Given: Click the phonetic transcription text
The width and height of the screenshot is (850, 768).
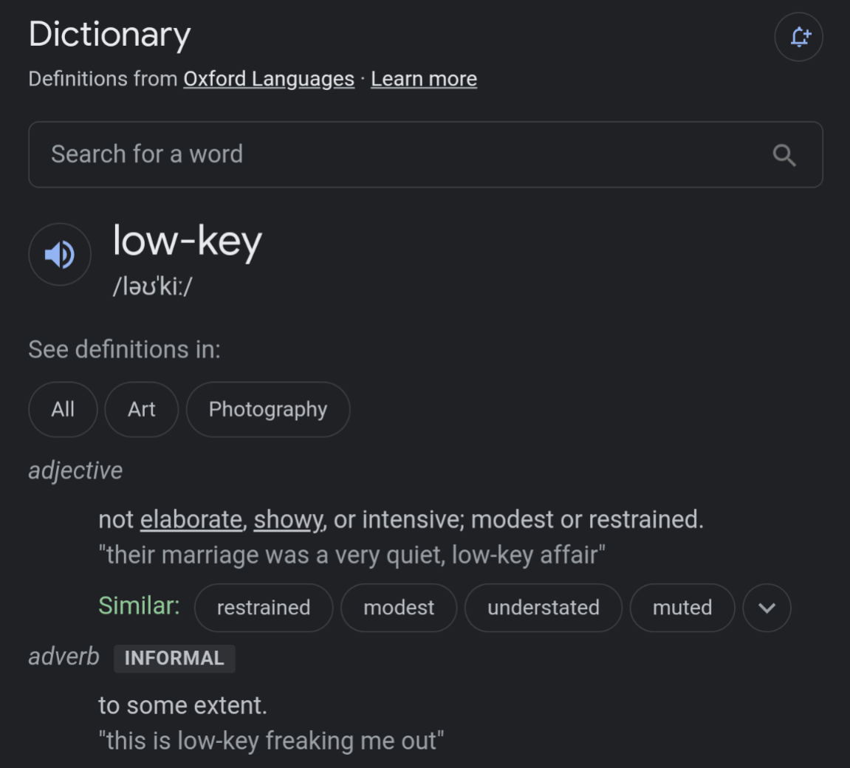Looking at the screenshot, I should (152, 286).
